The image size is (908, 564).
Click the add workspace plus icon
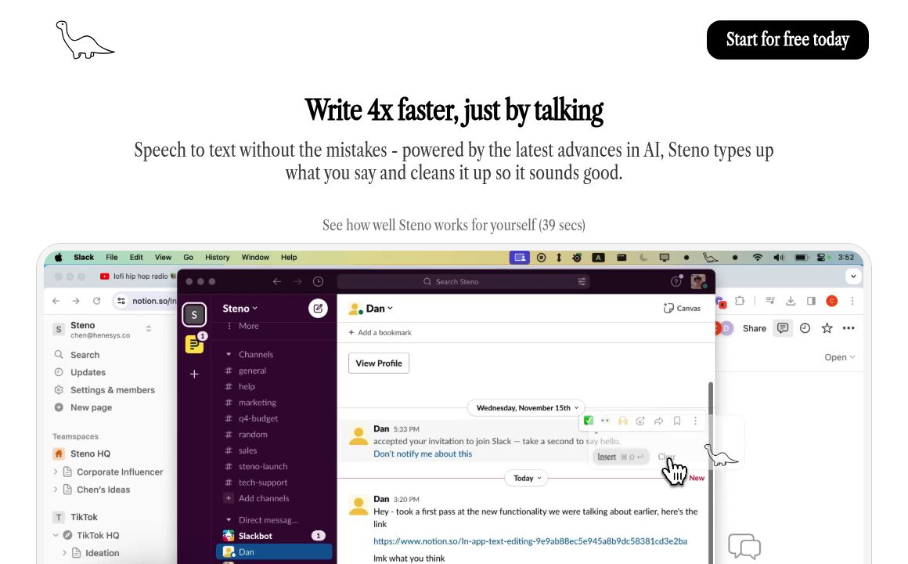click(x=194, y=374)
